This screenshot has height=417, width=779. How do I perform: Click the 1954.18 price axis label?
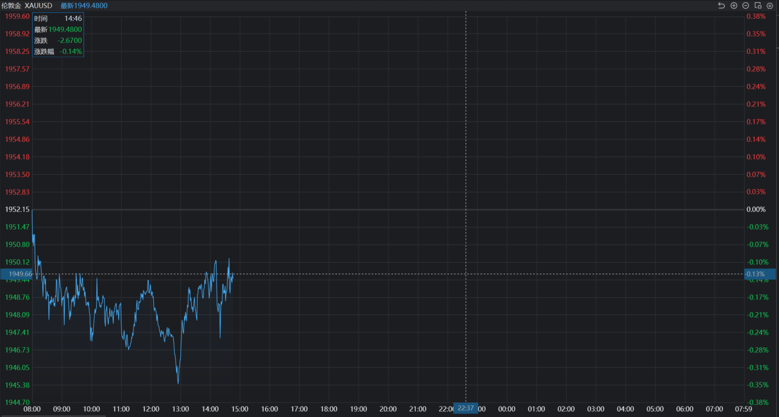coord(17,157)
